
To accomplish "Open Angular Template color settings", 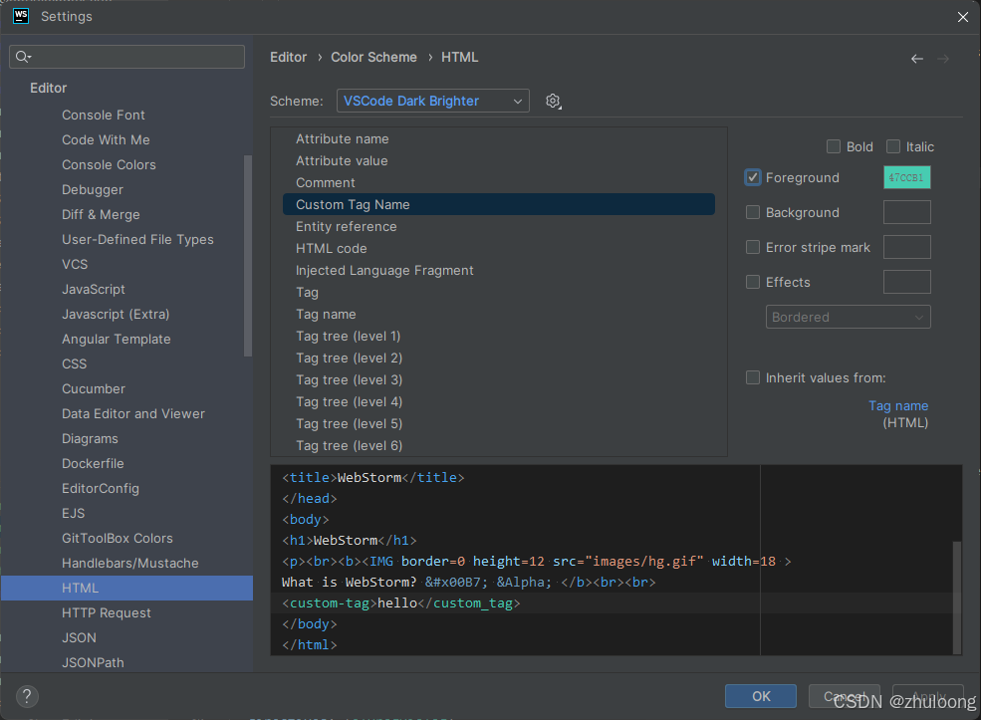I will (116, 339).
